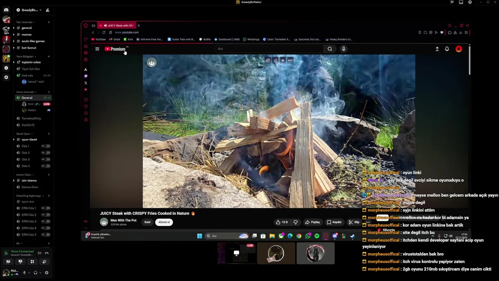Click the YouTube search magnifier button
This screenshot has height=281, width=499.
[330, 49]
